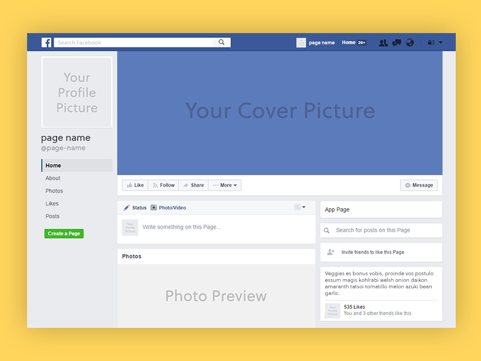
Task: Click the search magnifier in Facebook search bar
Action: click(x=222, y=42)
